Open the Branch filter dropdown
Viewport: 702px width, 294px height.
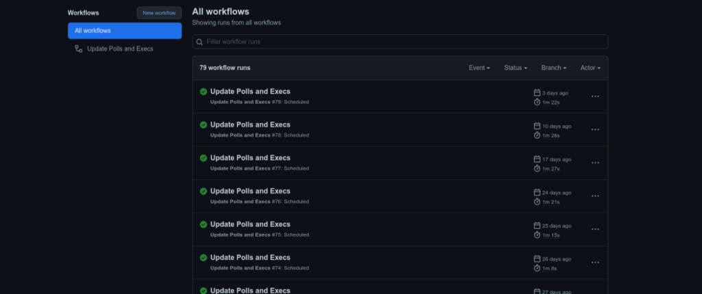click(x=553, y=68)
